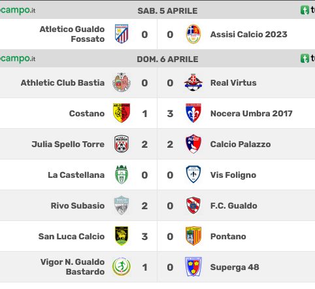Click the Nocera Umbra 2017 fleur-de-lis crest
The height and width of the screenshot is (289, 315).
[193, 113]
